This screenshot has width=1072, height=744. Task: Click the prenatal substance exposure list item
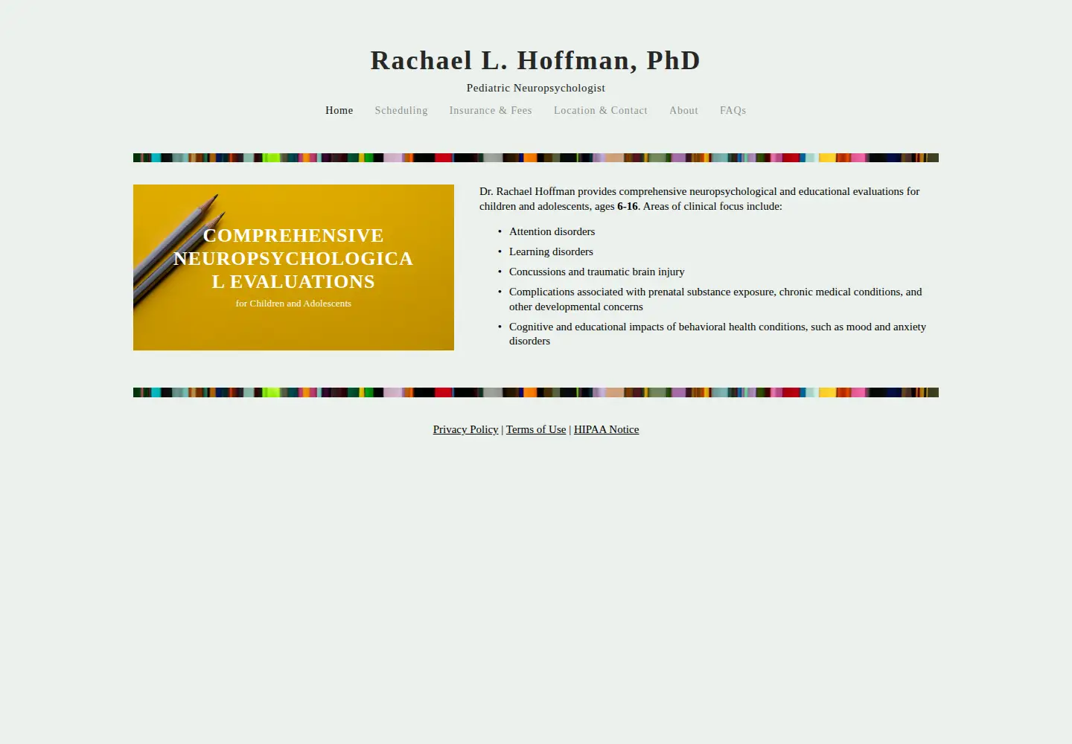pos(715,299)
